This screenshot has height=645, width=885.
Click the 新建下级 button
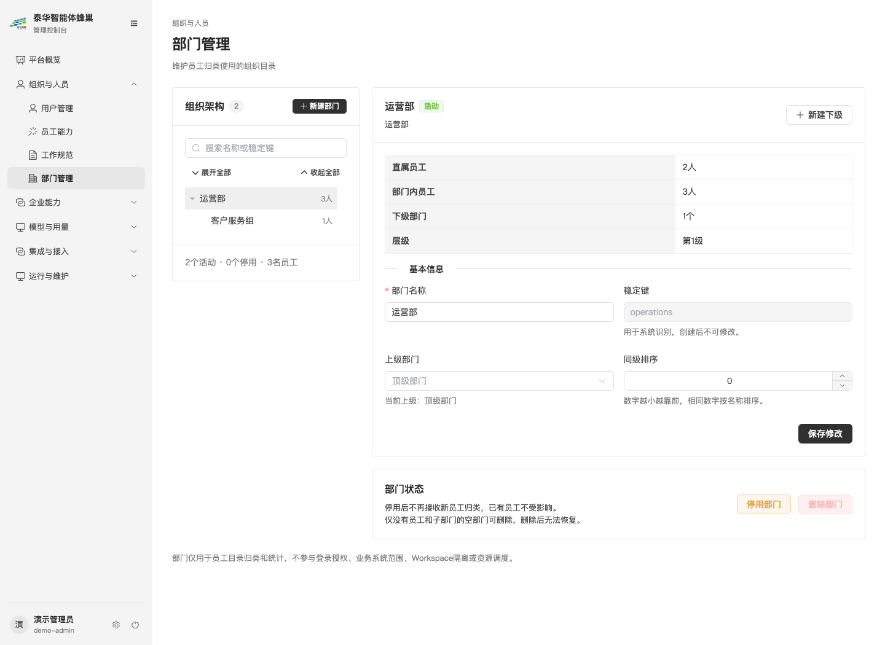click(x=819, y=115)
